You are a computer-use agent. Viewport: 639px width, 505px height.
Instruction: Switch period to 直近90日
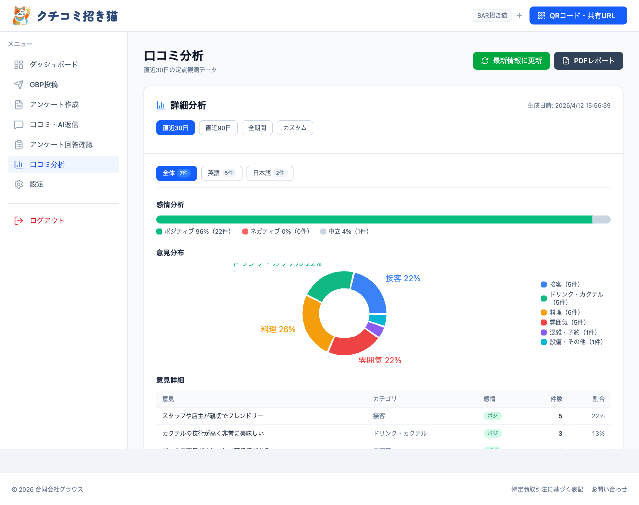click(x=218, y=128)
